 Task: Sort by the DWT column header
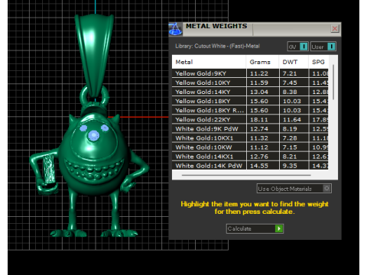pos(294,62)
